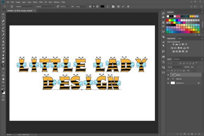Image resolution: width=204 pixels, height=136 pixels.
Task: Toggle right align text
Action: [97, 6]
